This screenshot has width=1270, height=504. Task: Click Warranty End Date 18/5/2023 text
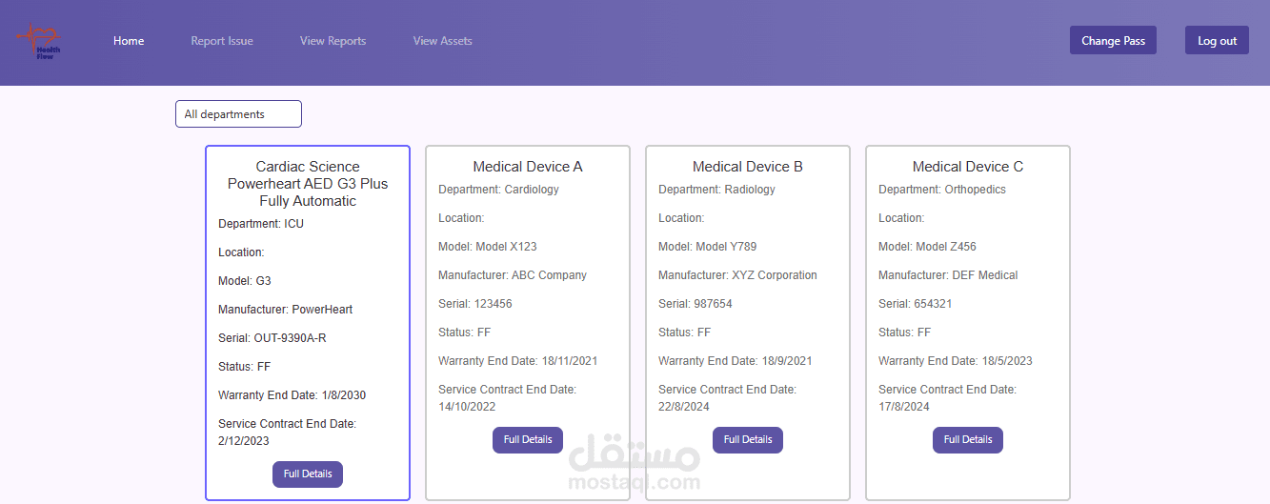(956, 361)
